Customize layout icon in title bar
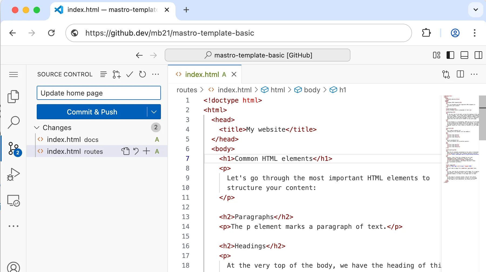The image size is (486, 272). click(x=437, y=55)
